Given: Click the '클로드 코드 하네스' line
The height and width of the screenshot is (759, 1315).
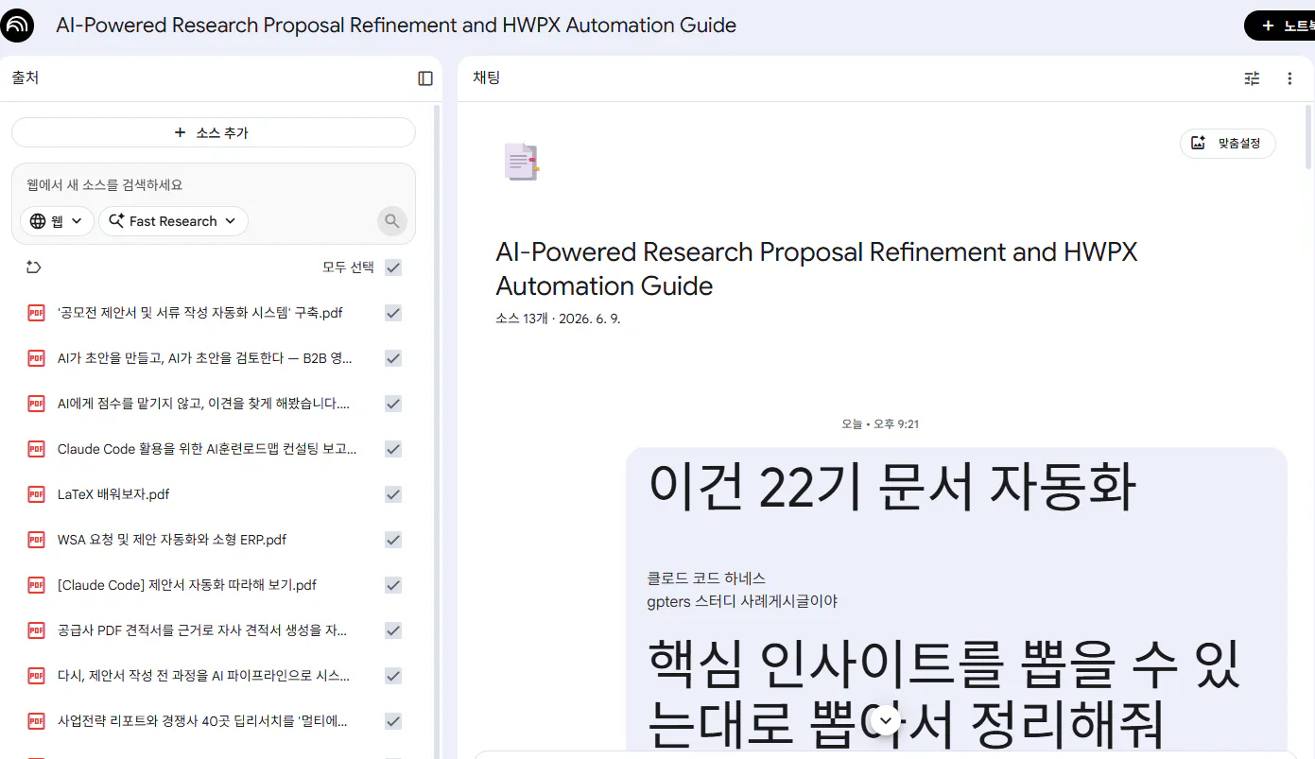Looking at the screenshot, I should (706, 578).
